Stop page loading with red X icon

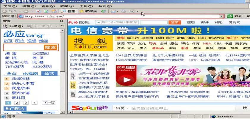[x=38, y=11]
